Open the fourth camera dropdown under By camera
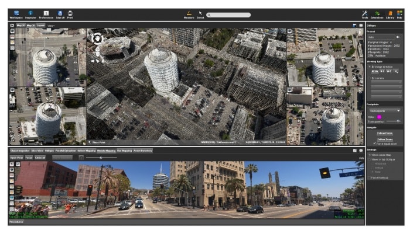 coord(386,96)
